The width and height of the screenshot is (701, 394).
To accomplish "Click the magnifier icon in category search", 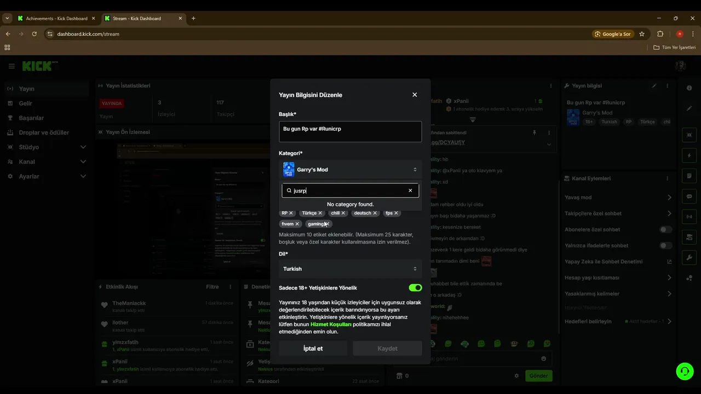I will [x=289, y=190].
